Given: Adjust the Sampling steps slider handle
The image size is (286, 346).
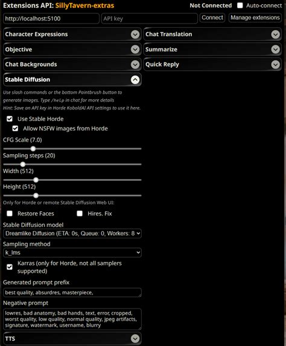Looking at the screenshot, I should (x=23, y=165).
